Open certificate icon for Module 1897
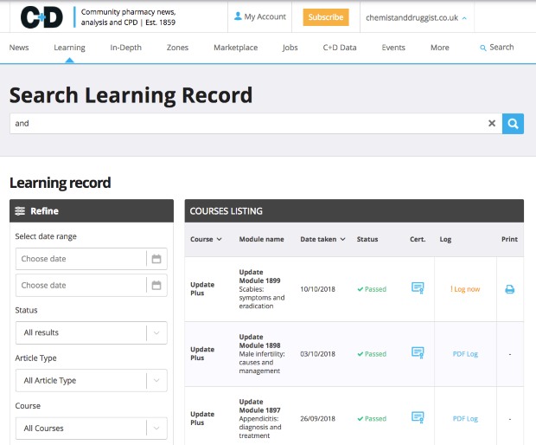536x445 pixels. coord(418,417)
